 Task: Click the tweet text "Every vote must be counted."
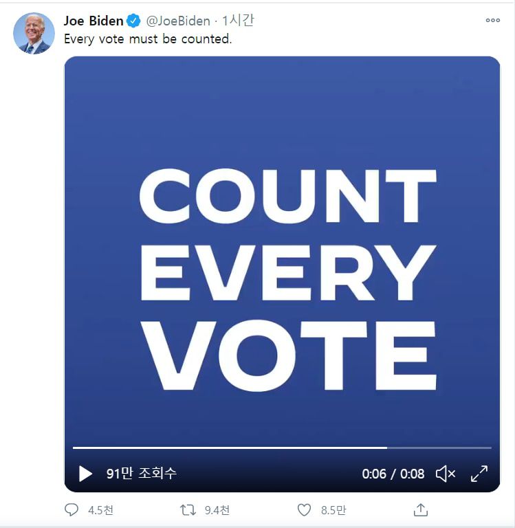click(148, 39)
